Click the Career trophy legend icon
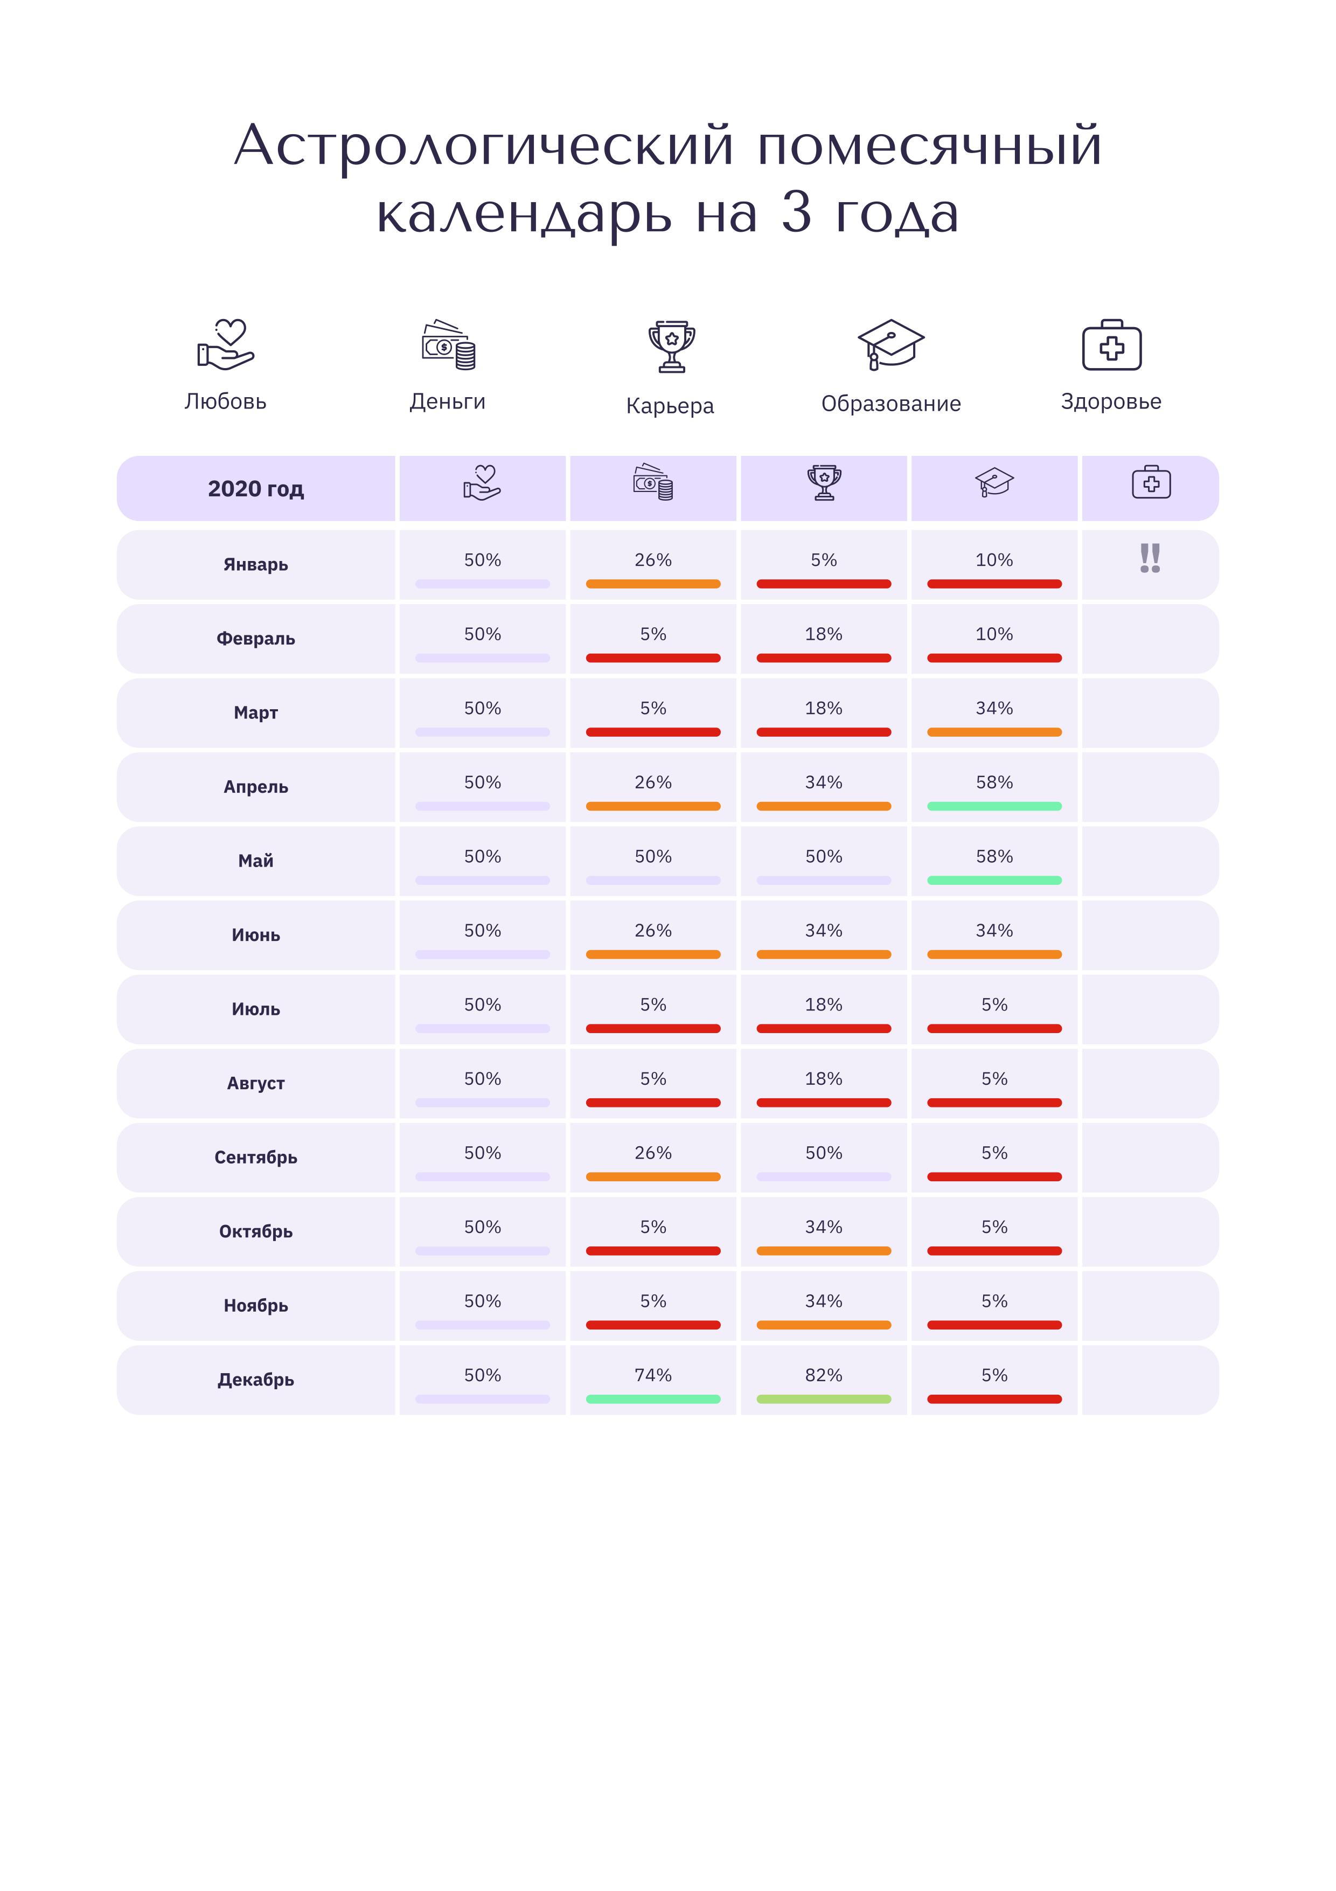Image resolution: width=1336 pixels, height=1891 pixels. click(x=672, y=346)
